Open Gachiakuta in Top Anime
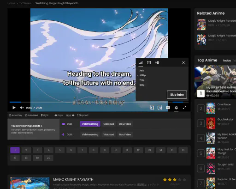 (225, 119)
